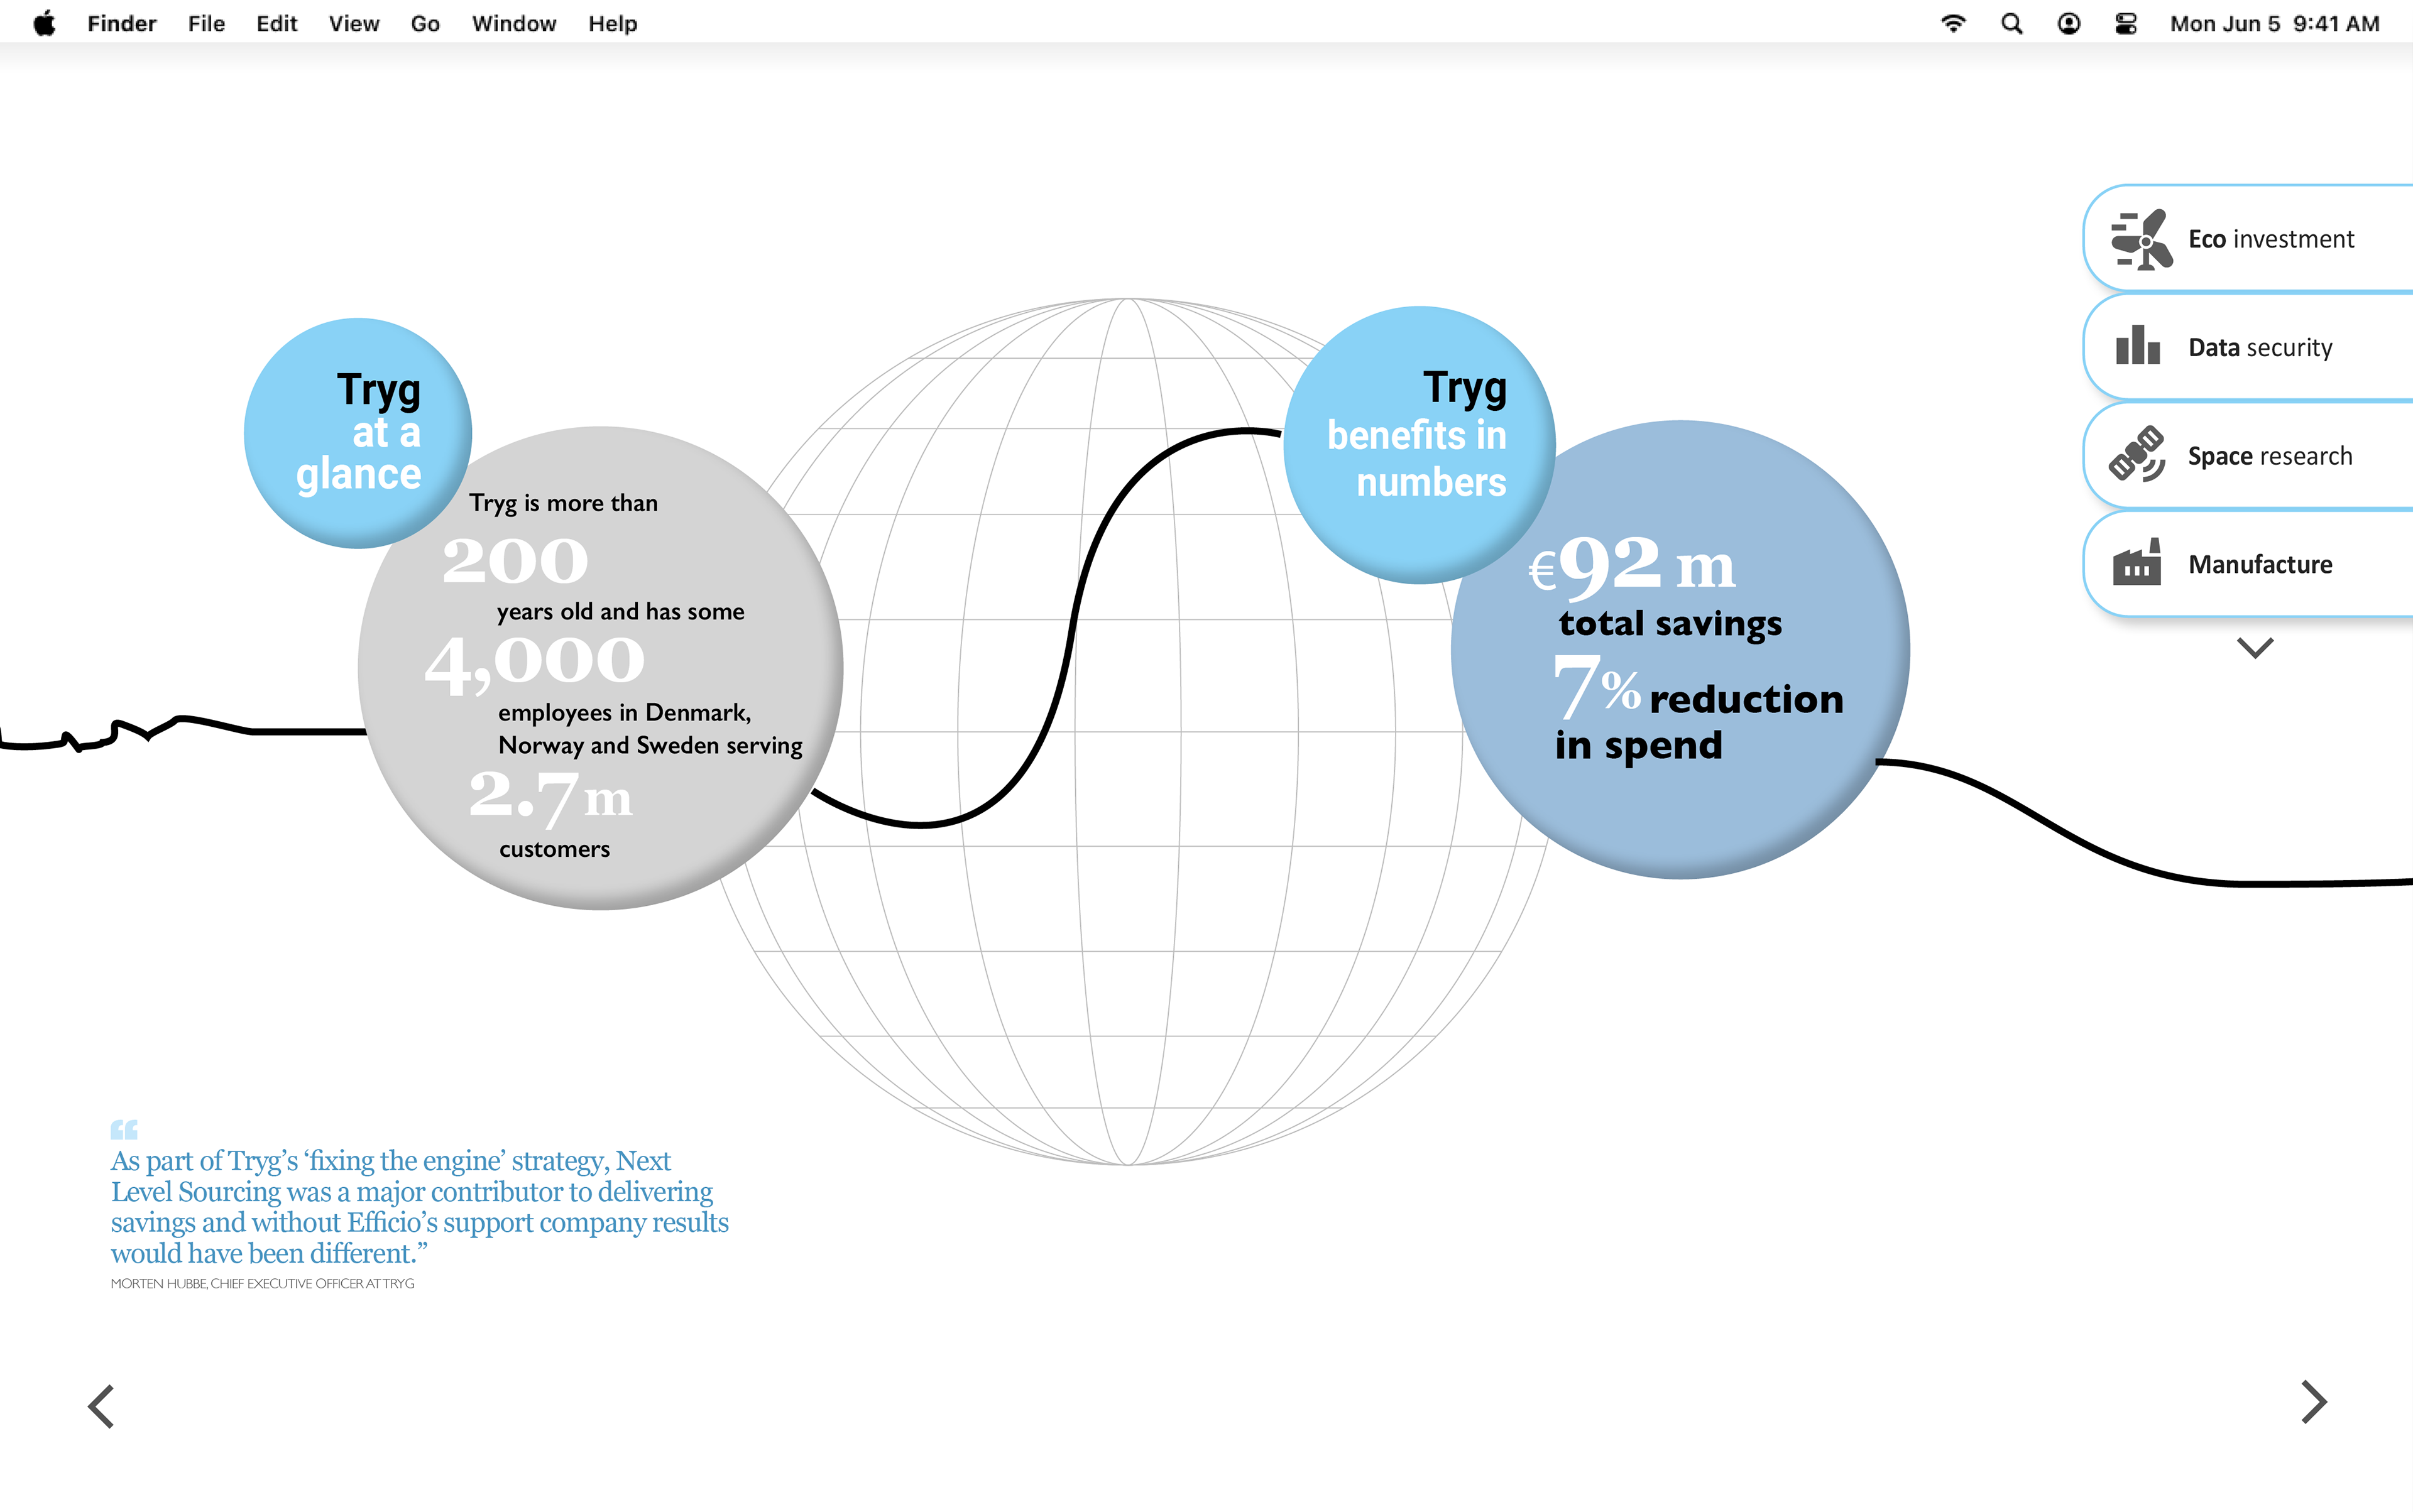Click the 'in spend' text
The width and height of the screenshot is (2413, 1512).
[1639, 746]
